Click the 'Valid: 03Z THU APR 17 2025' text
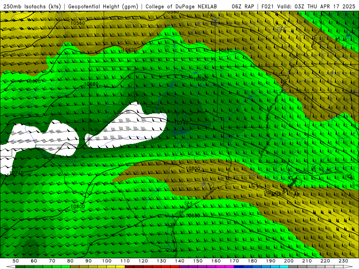 coord(316,6)
